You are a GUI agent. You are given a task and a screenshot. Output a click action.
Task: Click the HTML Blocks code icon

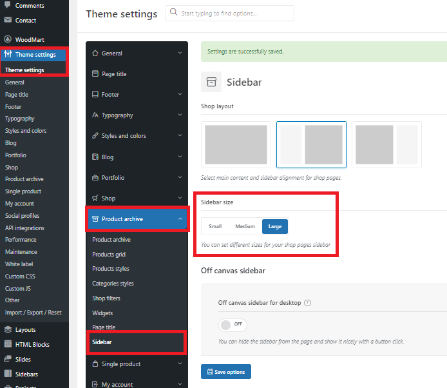[8, 344]
